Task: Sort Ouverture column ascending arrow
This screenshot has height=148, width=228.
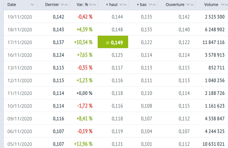Action: pos(192,5)
